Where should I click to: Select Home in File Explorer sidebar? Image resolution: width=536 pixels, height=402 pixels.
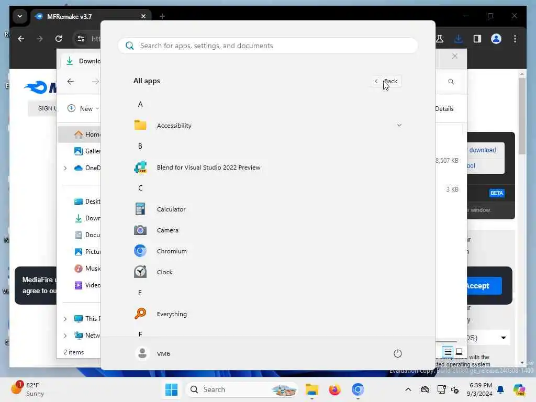(x=80, y=135)
